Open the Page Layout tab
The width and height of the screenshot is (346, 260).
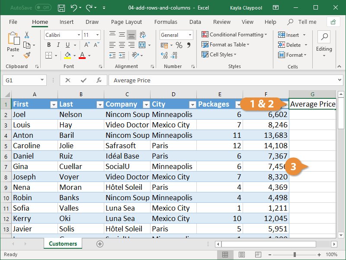126,22
